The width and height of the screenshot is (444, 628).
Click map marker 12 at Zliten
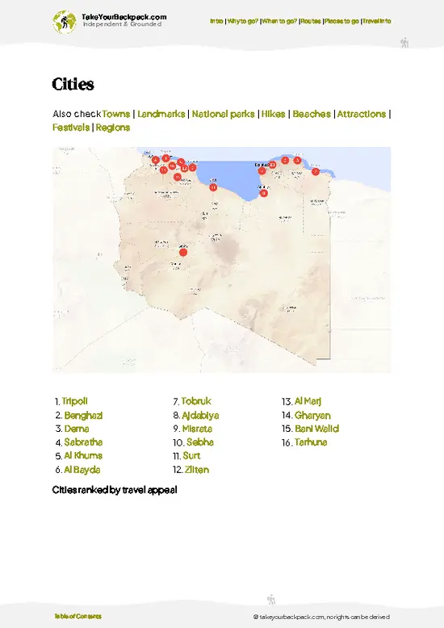pyautogui.click(x=184, y=168)
